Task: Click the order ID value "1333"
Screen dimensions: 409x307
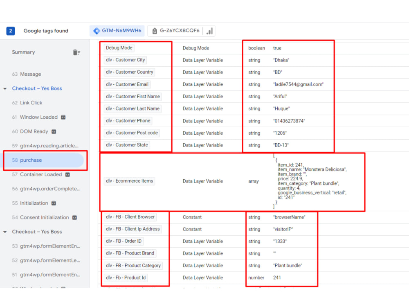Action: pos(280,241)
